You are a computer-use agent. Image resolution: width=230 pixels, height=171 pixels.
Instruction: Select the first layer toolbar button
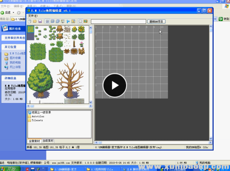coord(47,22)
